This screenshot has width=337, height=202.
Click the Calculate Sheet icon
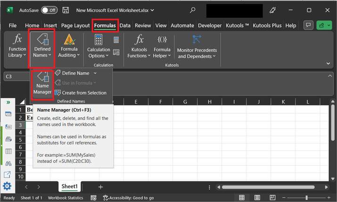(116, 52)
